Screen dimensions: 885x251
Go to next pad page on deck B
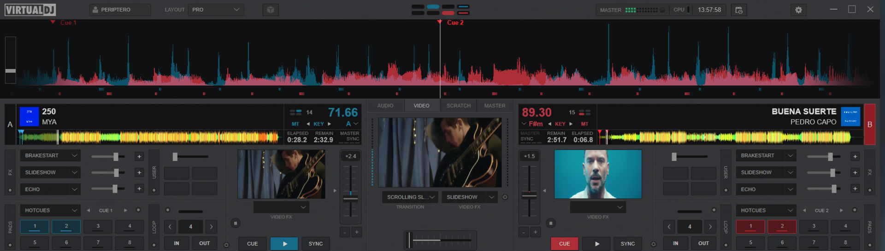click(x=841, y=211)
